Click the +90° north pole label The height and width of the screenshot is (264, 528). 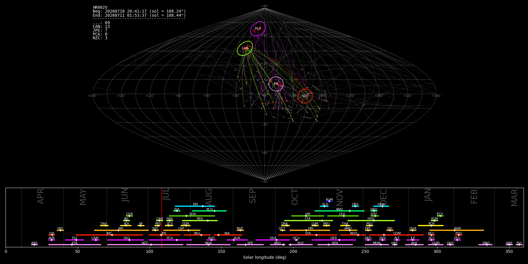(x=265, y=6)
